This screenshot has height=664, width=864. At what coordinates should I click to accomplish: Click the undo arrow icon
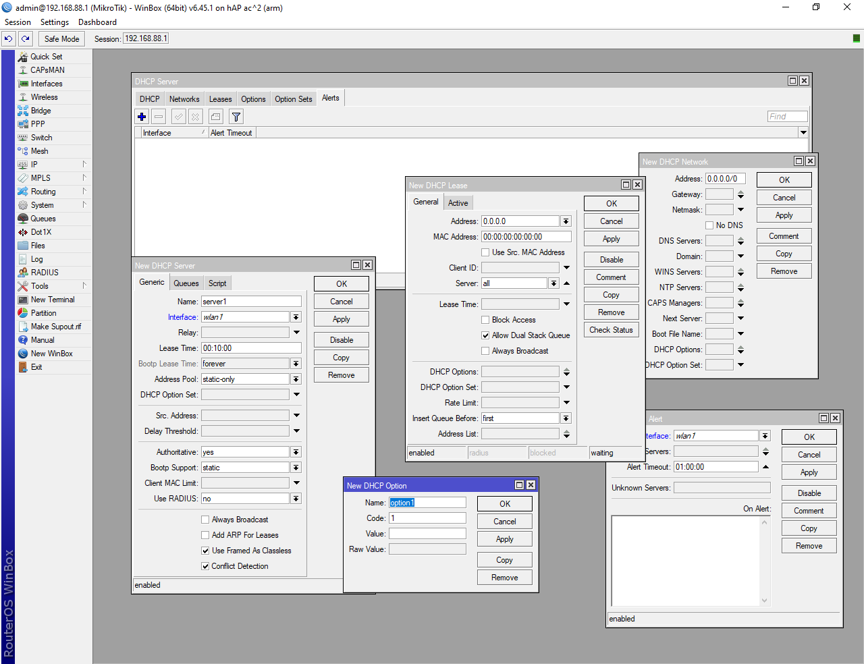[9, 39]
